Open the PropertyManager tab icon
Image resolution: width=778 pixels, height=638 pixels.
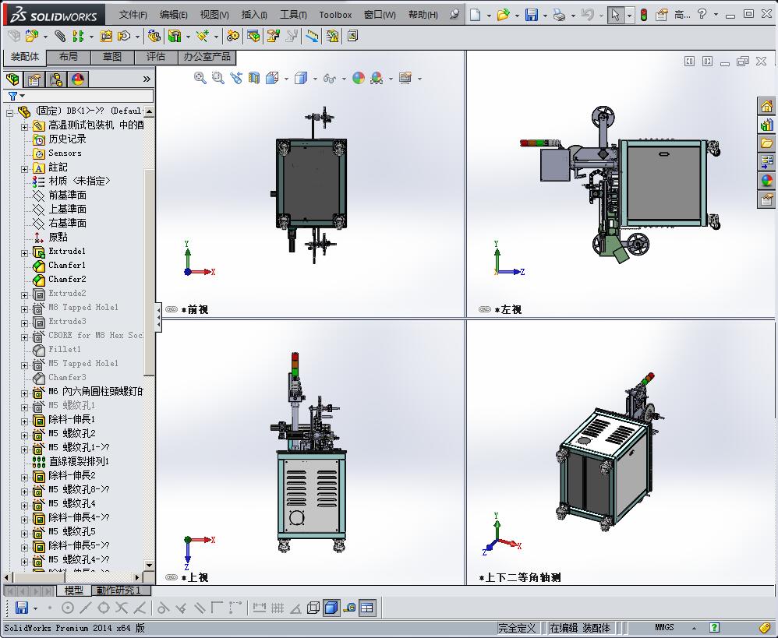[34, 79]
